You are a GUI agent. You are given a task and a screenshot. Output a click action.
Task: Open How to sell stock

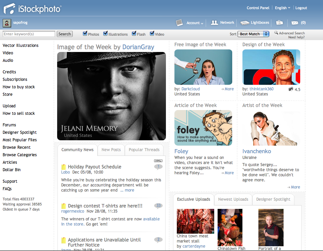[19, 113]
